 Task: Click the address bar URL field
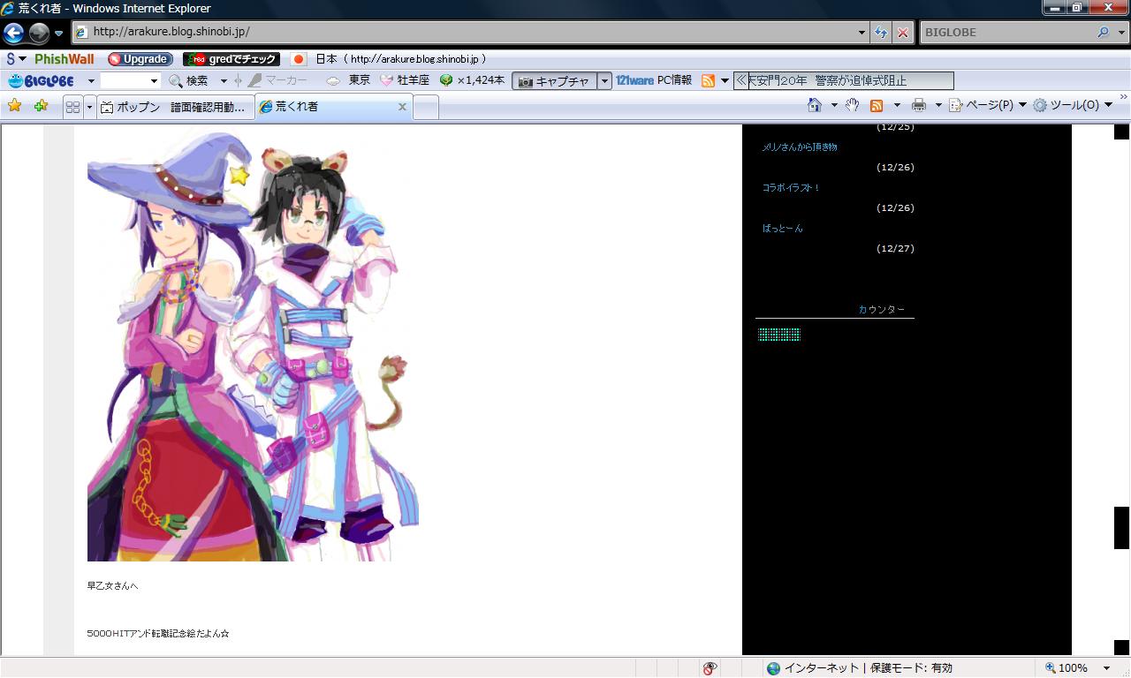(x=465, y=32)
